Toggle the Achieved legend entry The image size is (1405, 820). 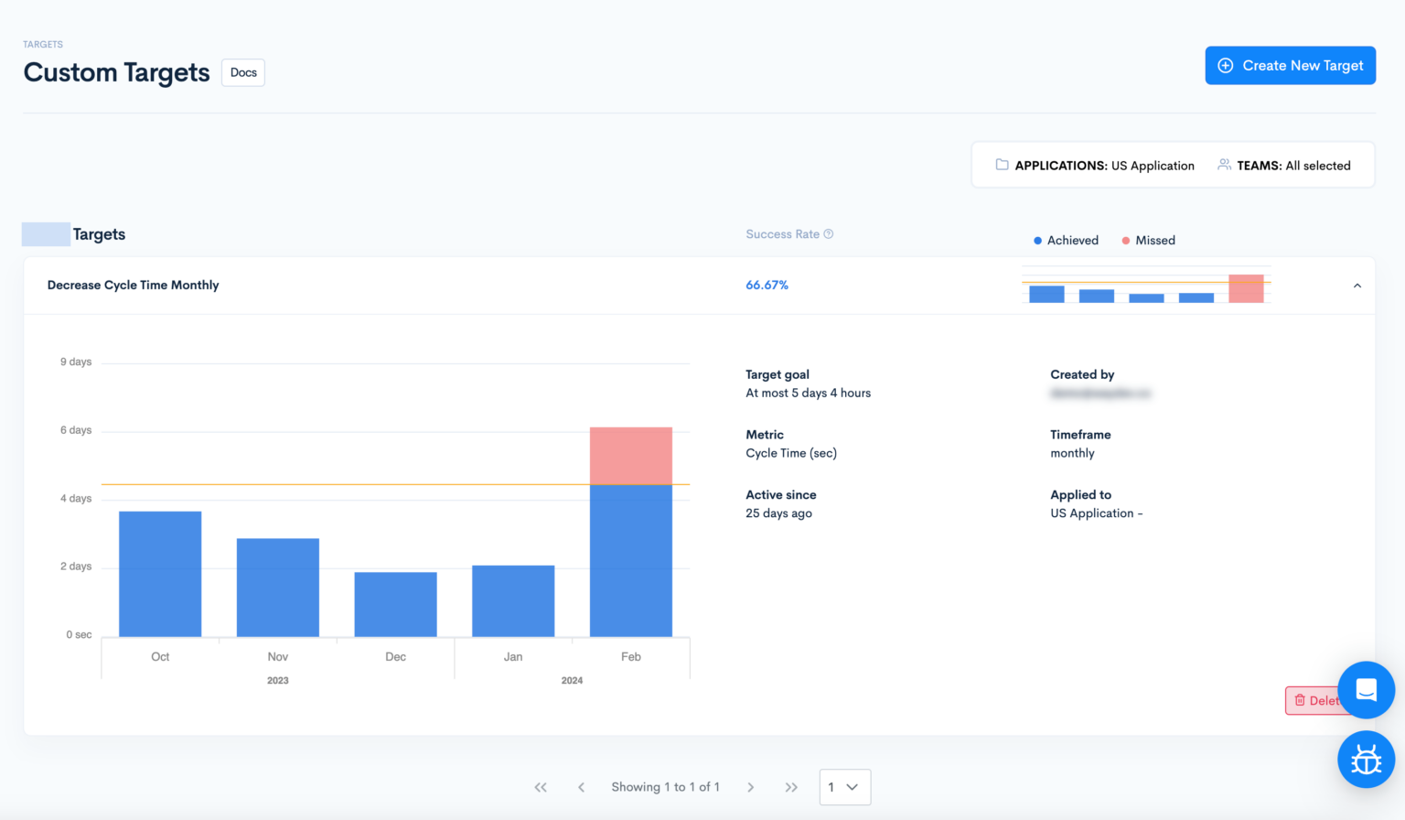pos(1066,240)
